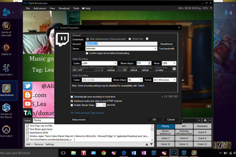The height and width of the screenshot is (157, 236).
Task: Show hidden system tray icons
Action: click(x=220, y=153)
